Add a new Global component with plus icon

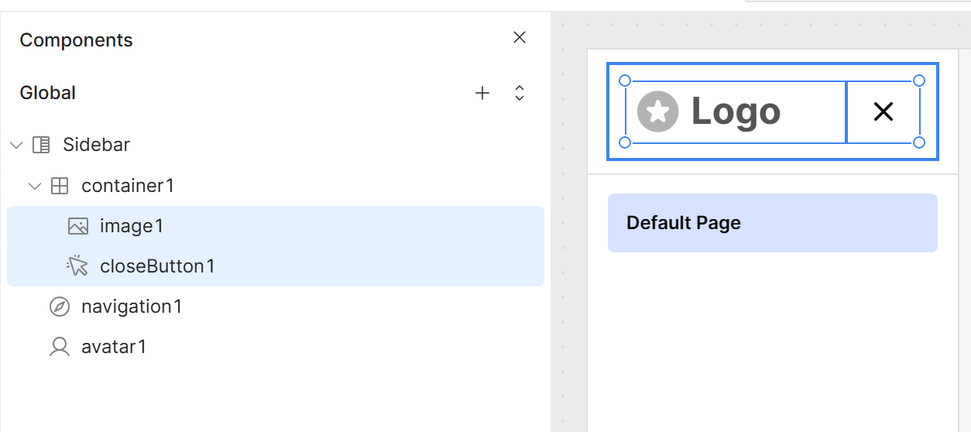pyautogui.click(x=482, y=93)
